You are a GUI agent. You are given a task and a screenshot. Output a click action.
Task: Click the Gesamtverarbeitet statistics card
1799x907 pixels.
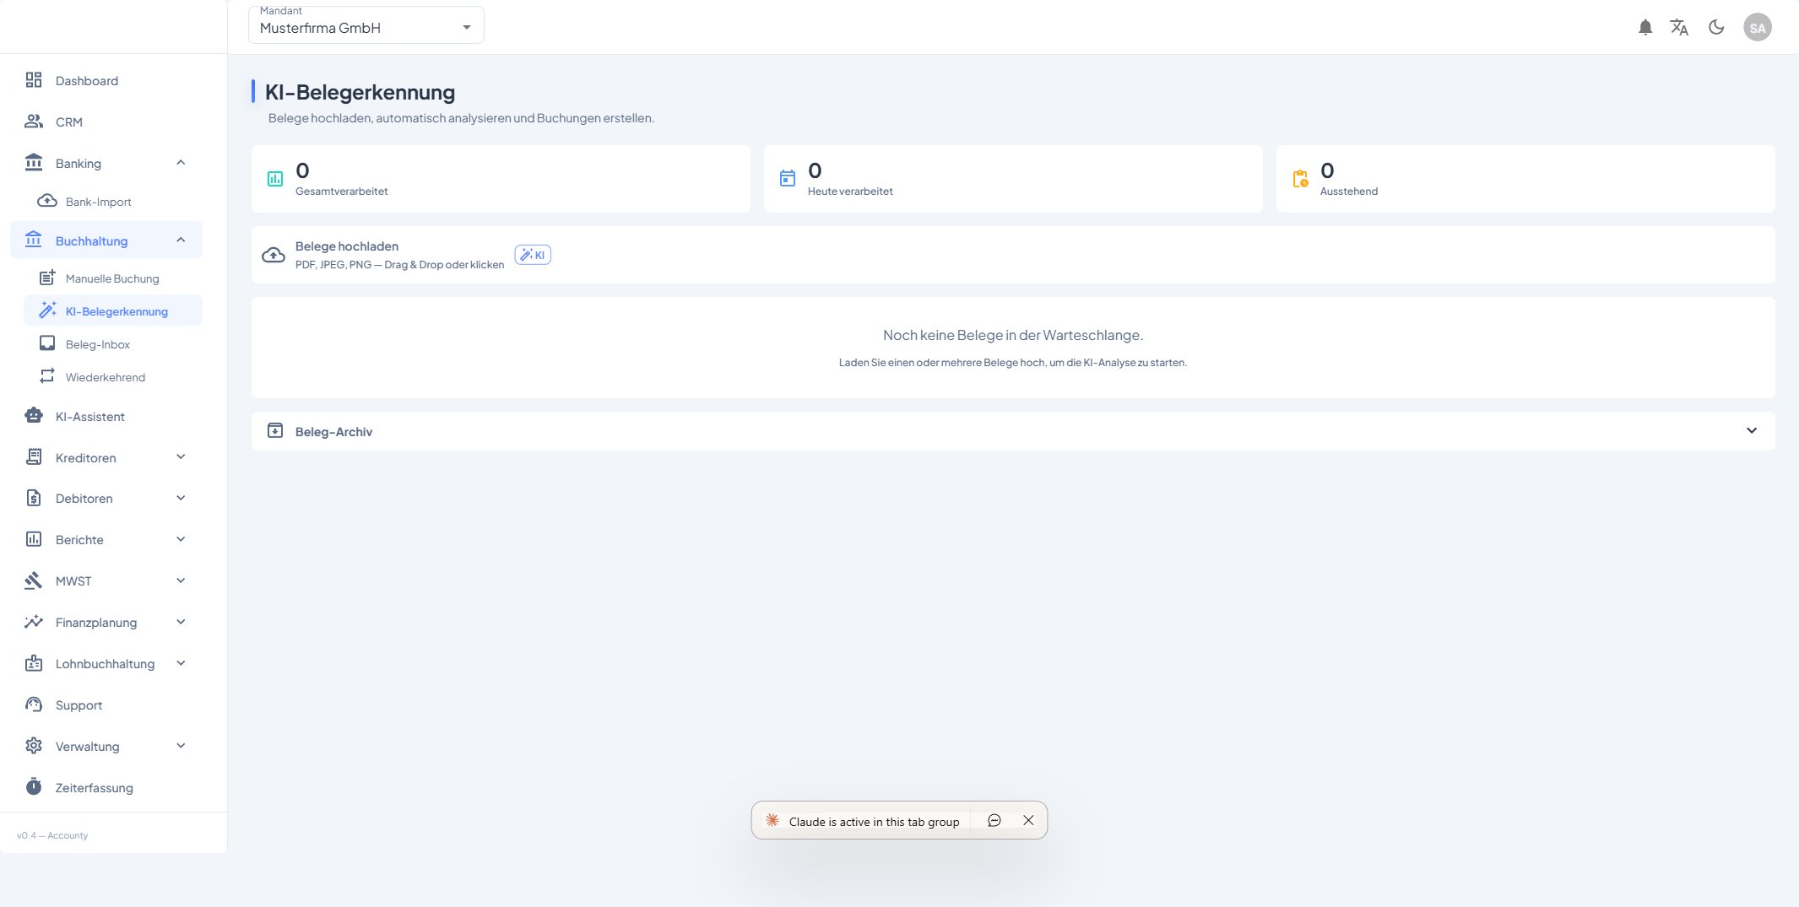tap(500, 179)
